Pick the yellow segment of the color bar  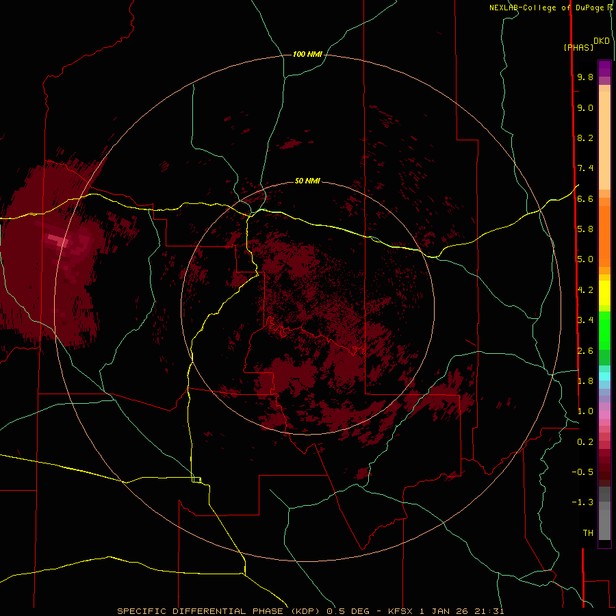pos(604,293)
